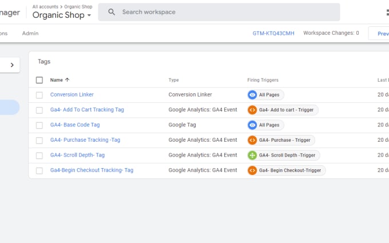This screenshot has width=389, height=243.
Task: Click the orange icon of GA4- Purchase trigger
Action: pyautogui.click(x=252, y=140)
